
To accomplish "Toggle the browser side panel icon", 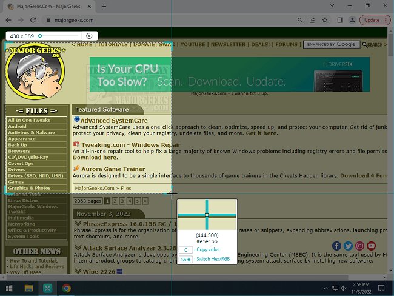I will coord(340,20).
